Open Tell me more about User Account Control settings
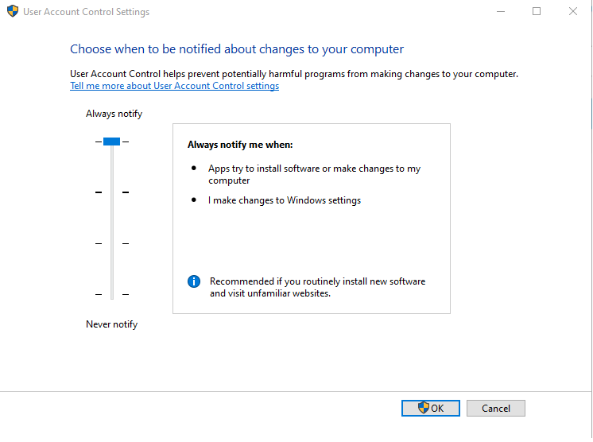This screenshot has height=442, width=593. pos(174,86)
